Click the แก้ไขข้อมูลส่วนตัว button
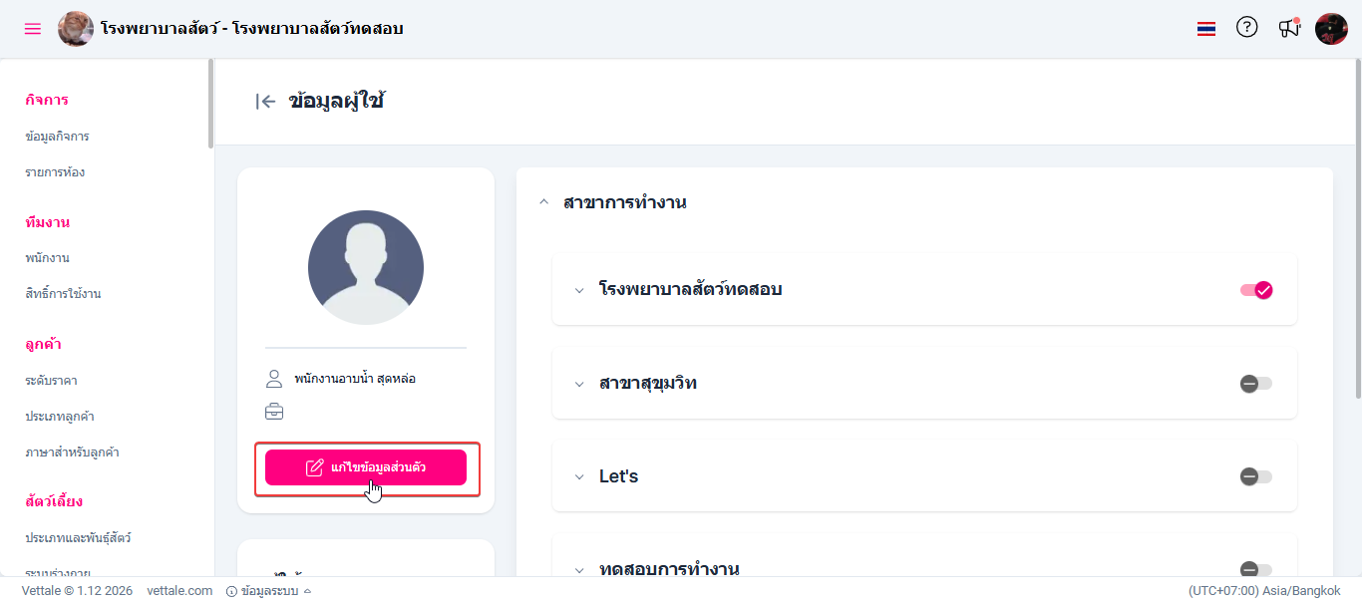The width and height of the screenshot is (1362, 605). pos(366,467)
